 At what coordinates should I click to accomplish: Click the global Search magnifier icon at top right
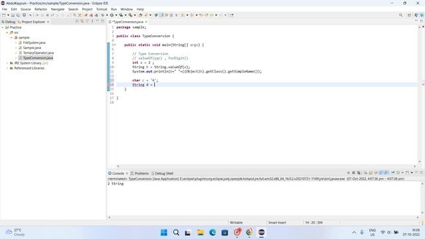tap(400, 15)
